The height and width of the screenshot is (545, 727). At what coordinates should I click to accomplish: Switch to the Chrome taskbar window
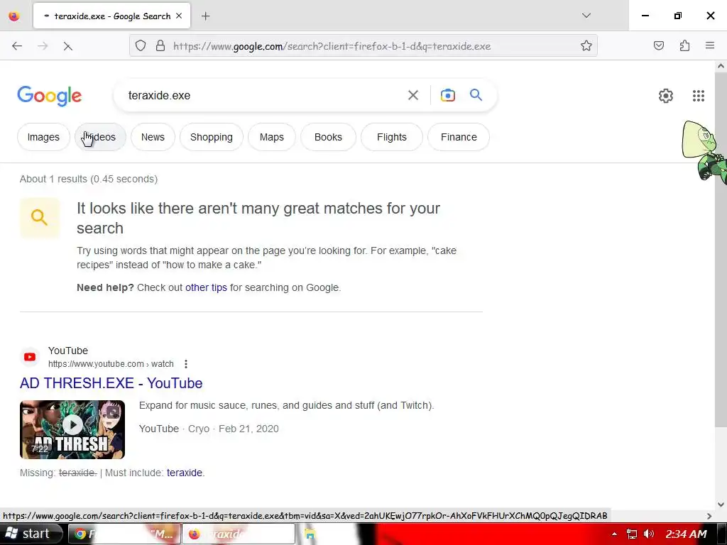(124, 534)
